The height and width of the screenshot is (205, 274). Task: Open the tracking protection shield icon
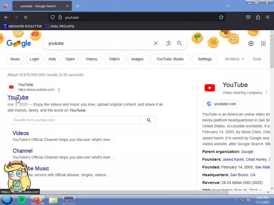[53, 17]
